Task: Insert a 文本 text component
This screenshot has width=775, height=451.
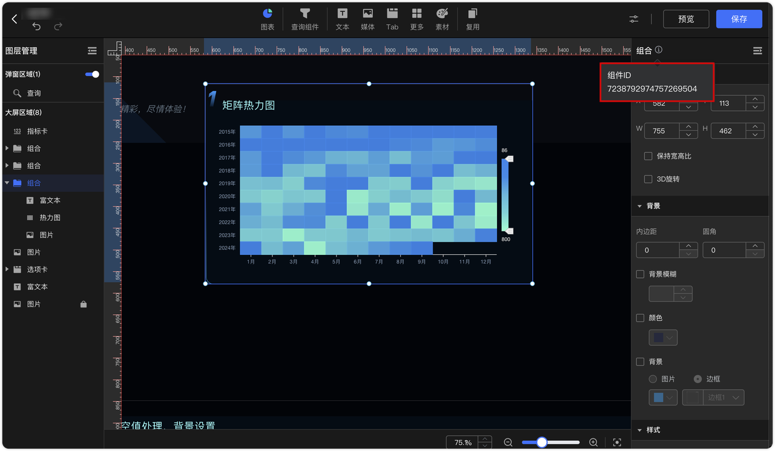Action: (343, 19)
